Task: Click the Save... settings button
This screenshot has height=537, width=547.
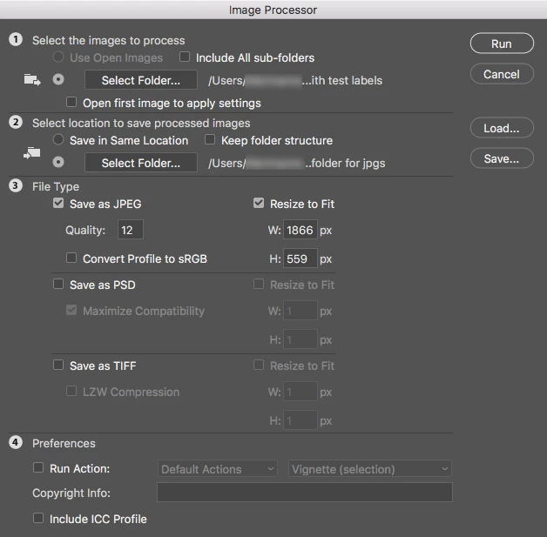Action: point(502,158)
